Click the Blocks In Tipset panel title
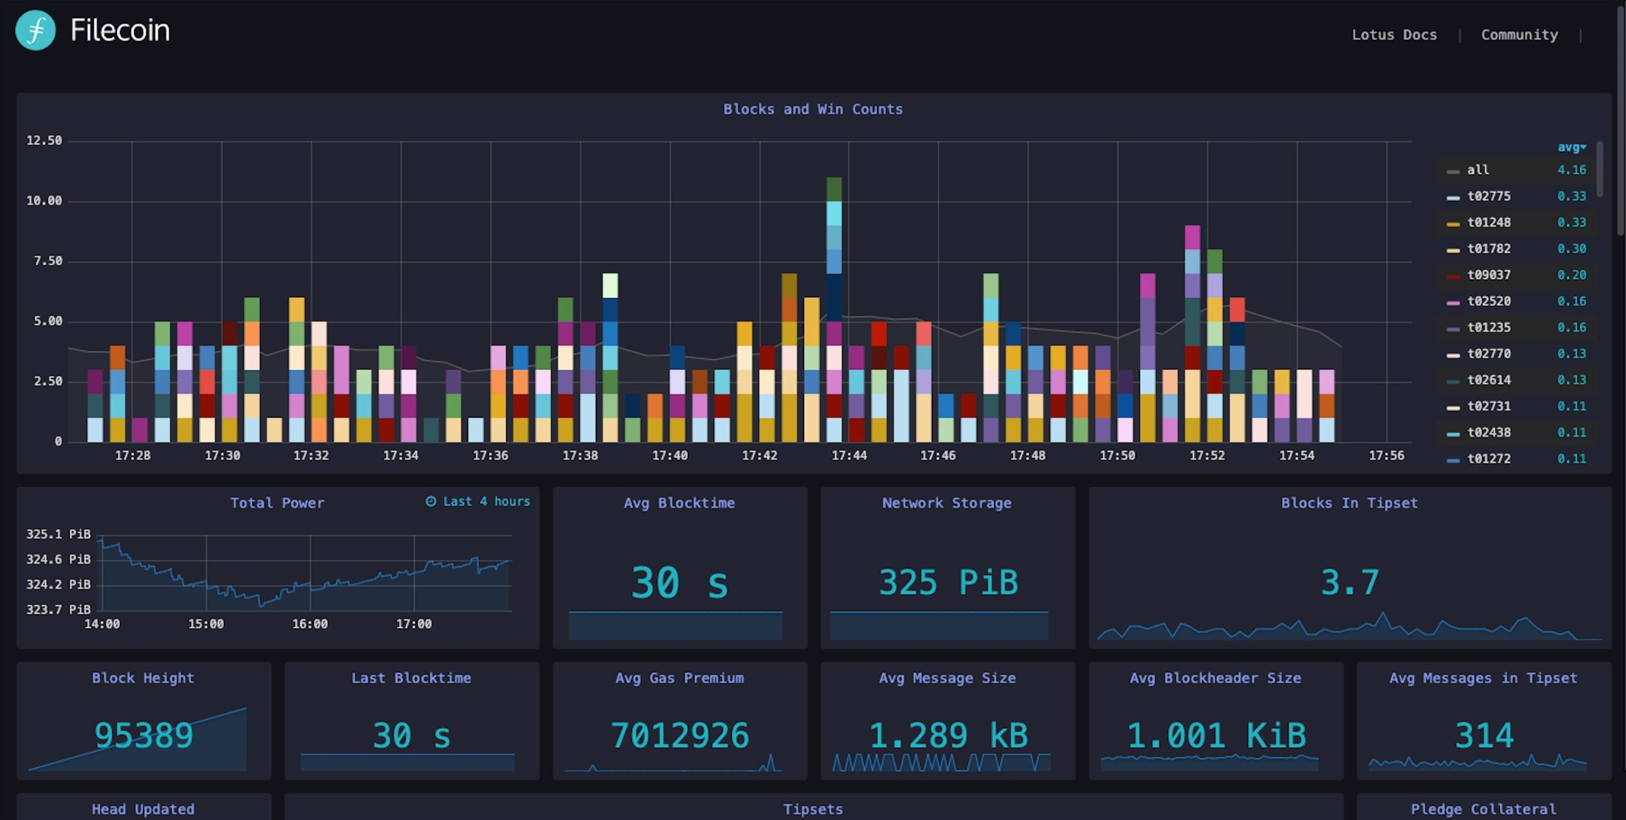Viewport: 1626px width, 820px height. pos(1349,503)
